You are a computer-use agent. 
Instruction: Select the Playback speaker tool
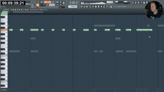coord(28,10)
